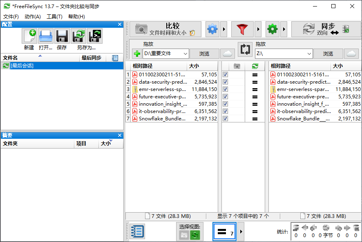The height and width of the screenshot is (242, 362).
Task: Select the [最后会话] configuration entry
Action: tap(62, 66)
